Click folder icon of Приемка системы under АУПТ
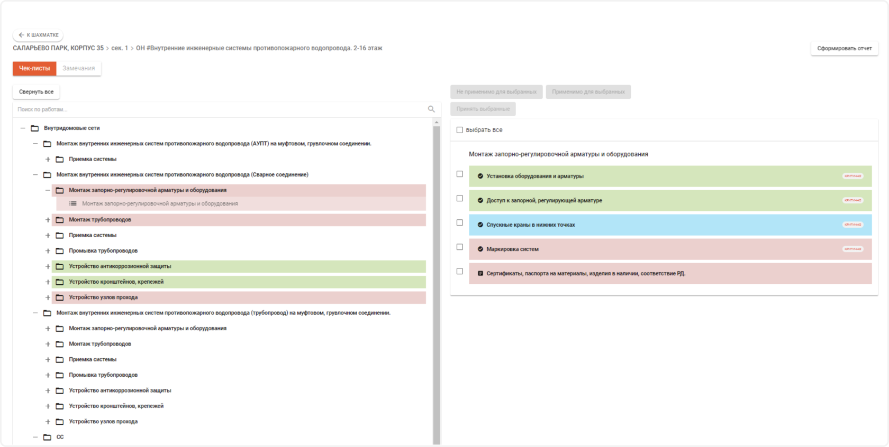Image resolution: width=889 pixels, height=447 pixels. (60, 159)
